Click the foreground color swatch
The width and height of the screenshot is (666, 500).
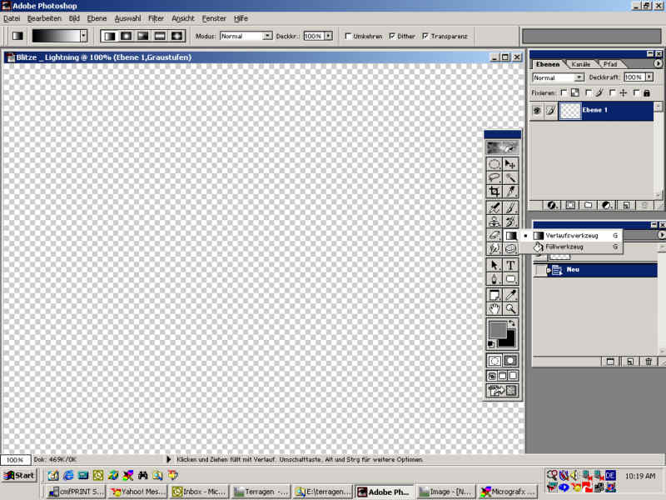pyautogui.click(x=497, y=329)
